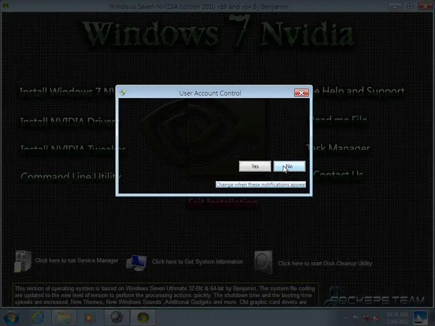This screenshot has width=435, height=326.
Task: Show hidden tray icons arrow
Action: [345, 318]
